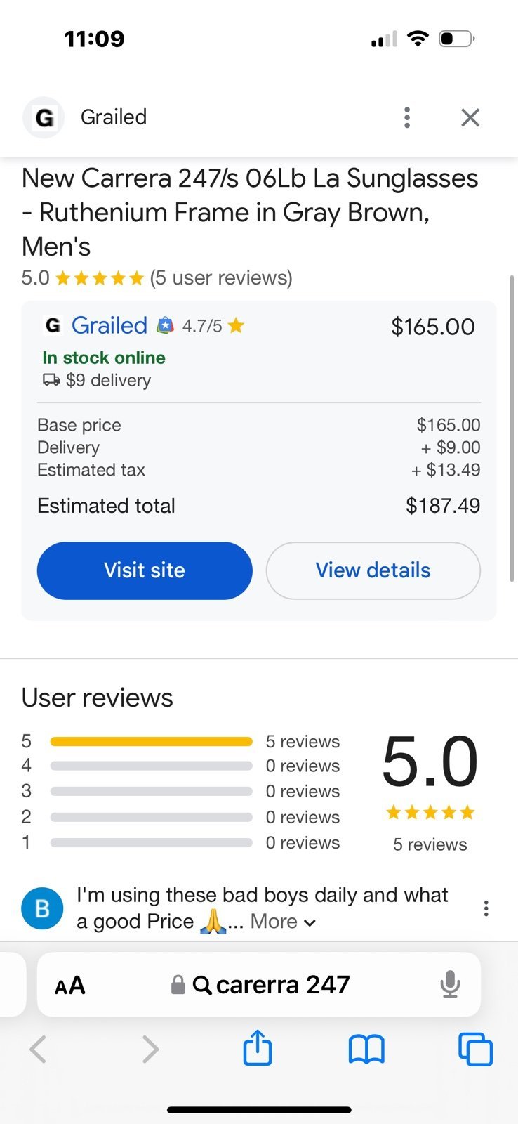Viewport: 518px width, 1124px height.
Task: Open the 5 user reviews link under title
Action: [221, 278]
